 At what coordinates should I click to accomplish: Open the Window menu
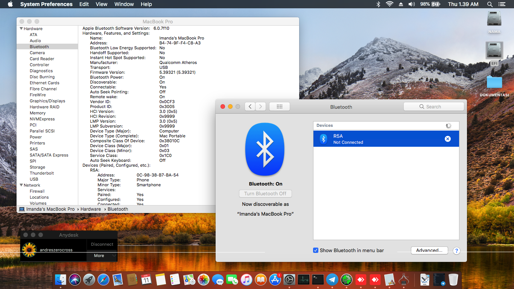124,4
